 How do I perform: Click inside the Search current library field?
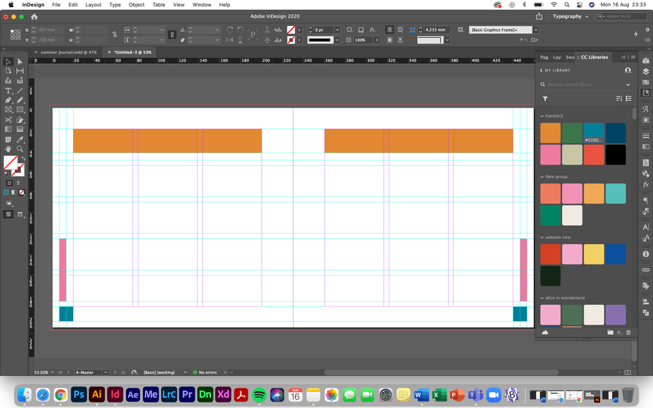point(575,84)
